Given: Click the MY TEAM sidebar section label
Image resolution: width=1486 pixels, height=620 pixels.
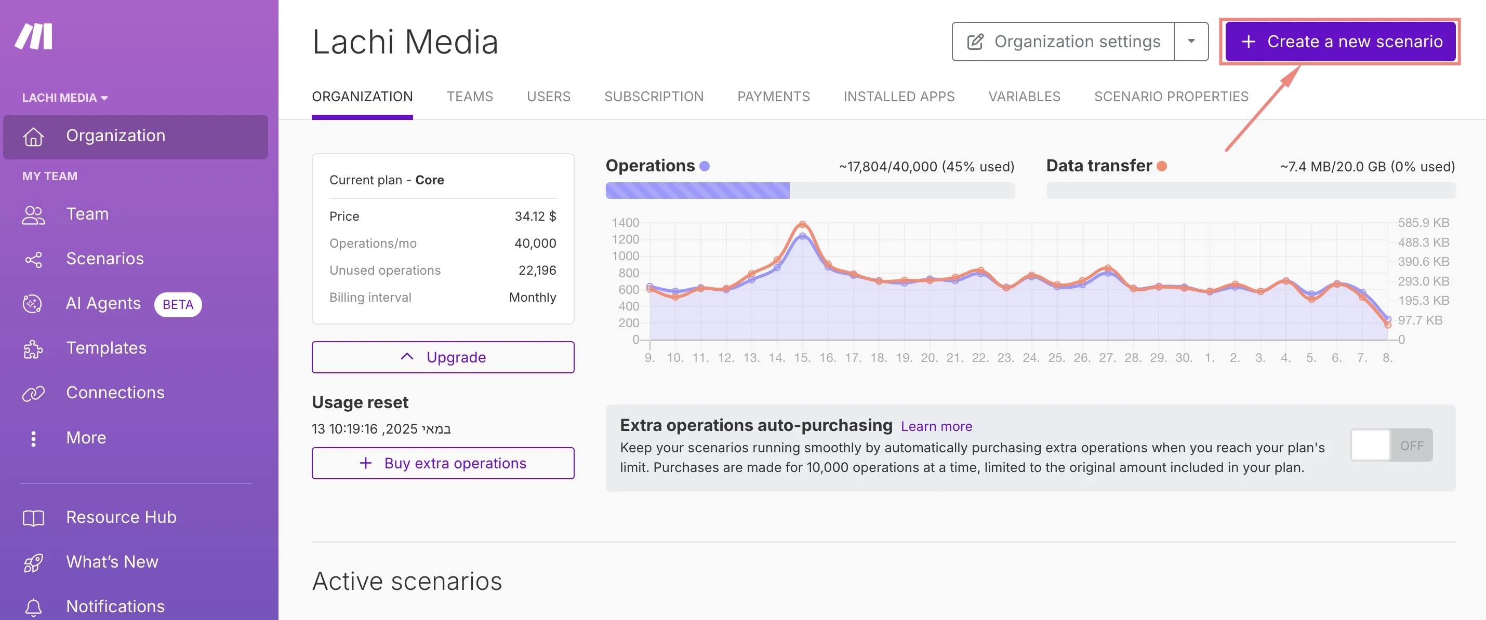Looking at the screenshot, I should point(49,177).
